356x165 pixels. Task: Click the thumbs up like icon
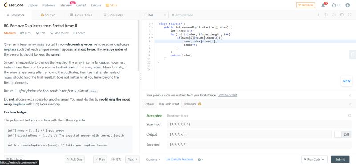pyautogui.click(x=22, y=33)
